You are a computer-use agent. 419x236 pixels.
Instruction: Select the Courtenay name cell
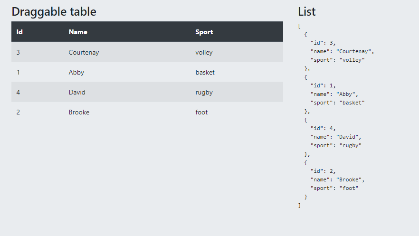(84, 52)
